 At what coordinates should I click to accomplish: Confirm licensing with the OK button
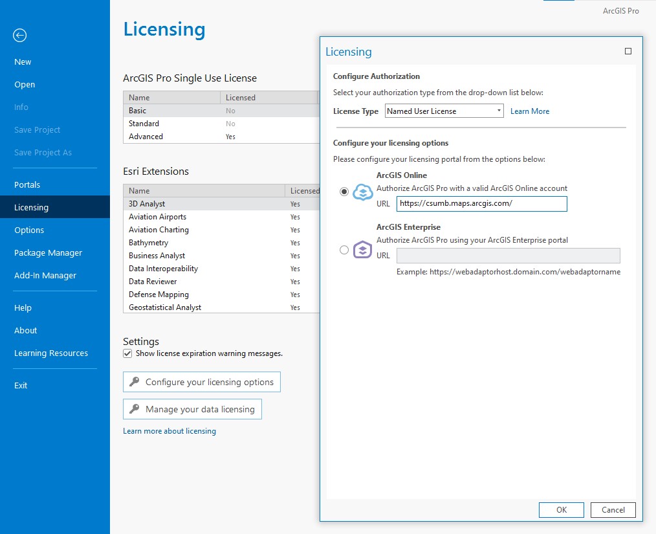coord(561,509)
